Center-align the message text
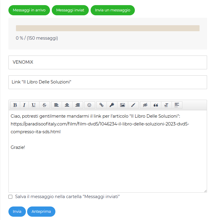The image size is (214, 220). tap(67, 105)
